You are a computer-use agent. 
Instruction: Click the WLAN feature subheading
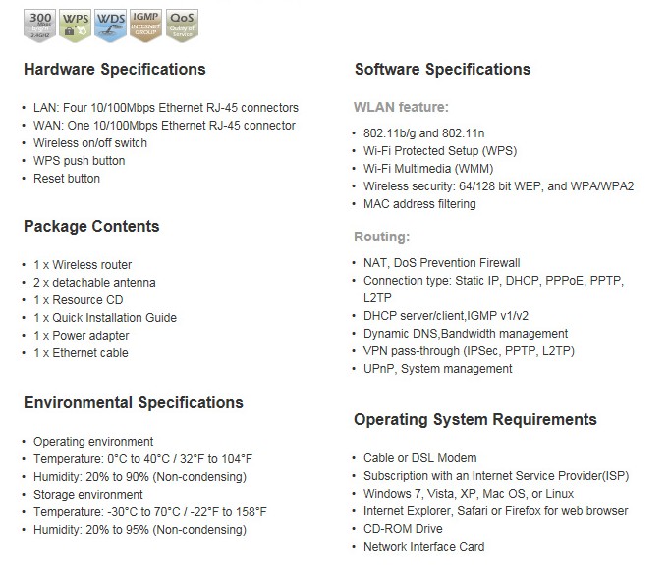401,107
